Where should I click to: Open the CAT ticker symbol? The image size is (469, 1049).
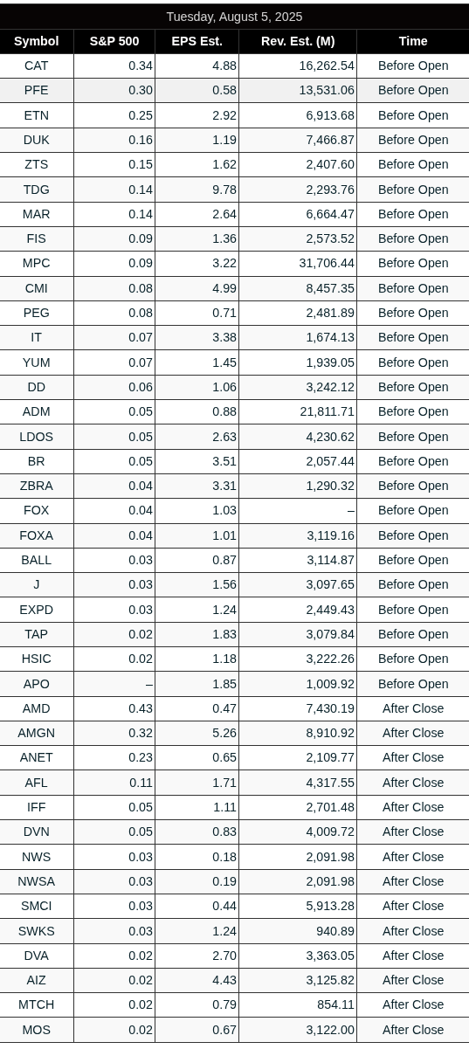[37, 66]
